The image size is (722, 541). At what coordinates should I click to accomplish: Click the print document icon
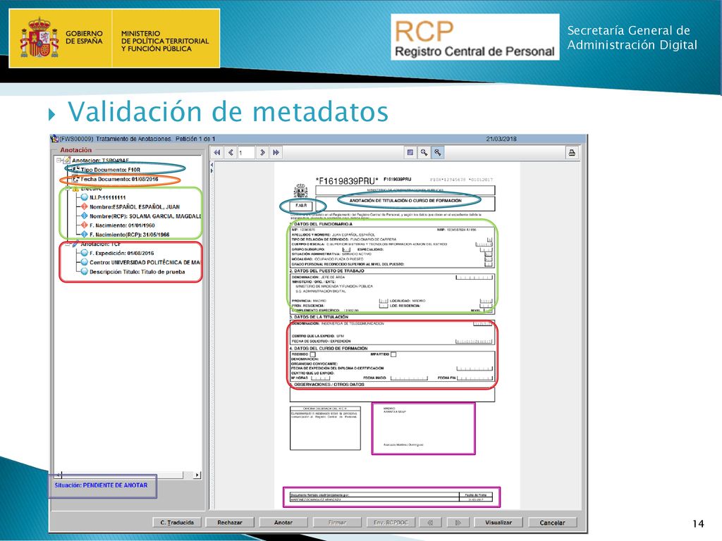click(x=572, y=152)
